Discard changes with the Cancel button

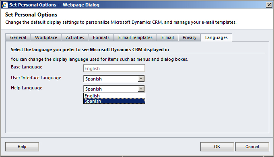(x=252, y=147)
